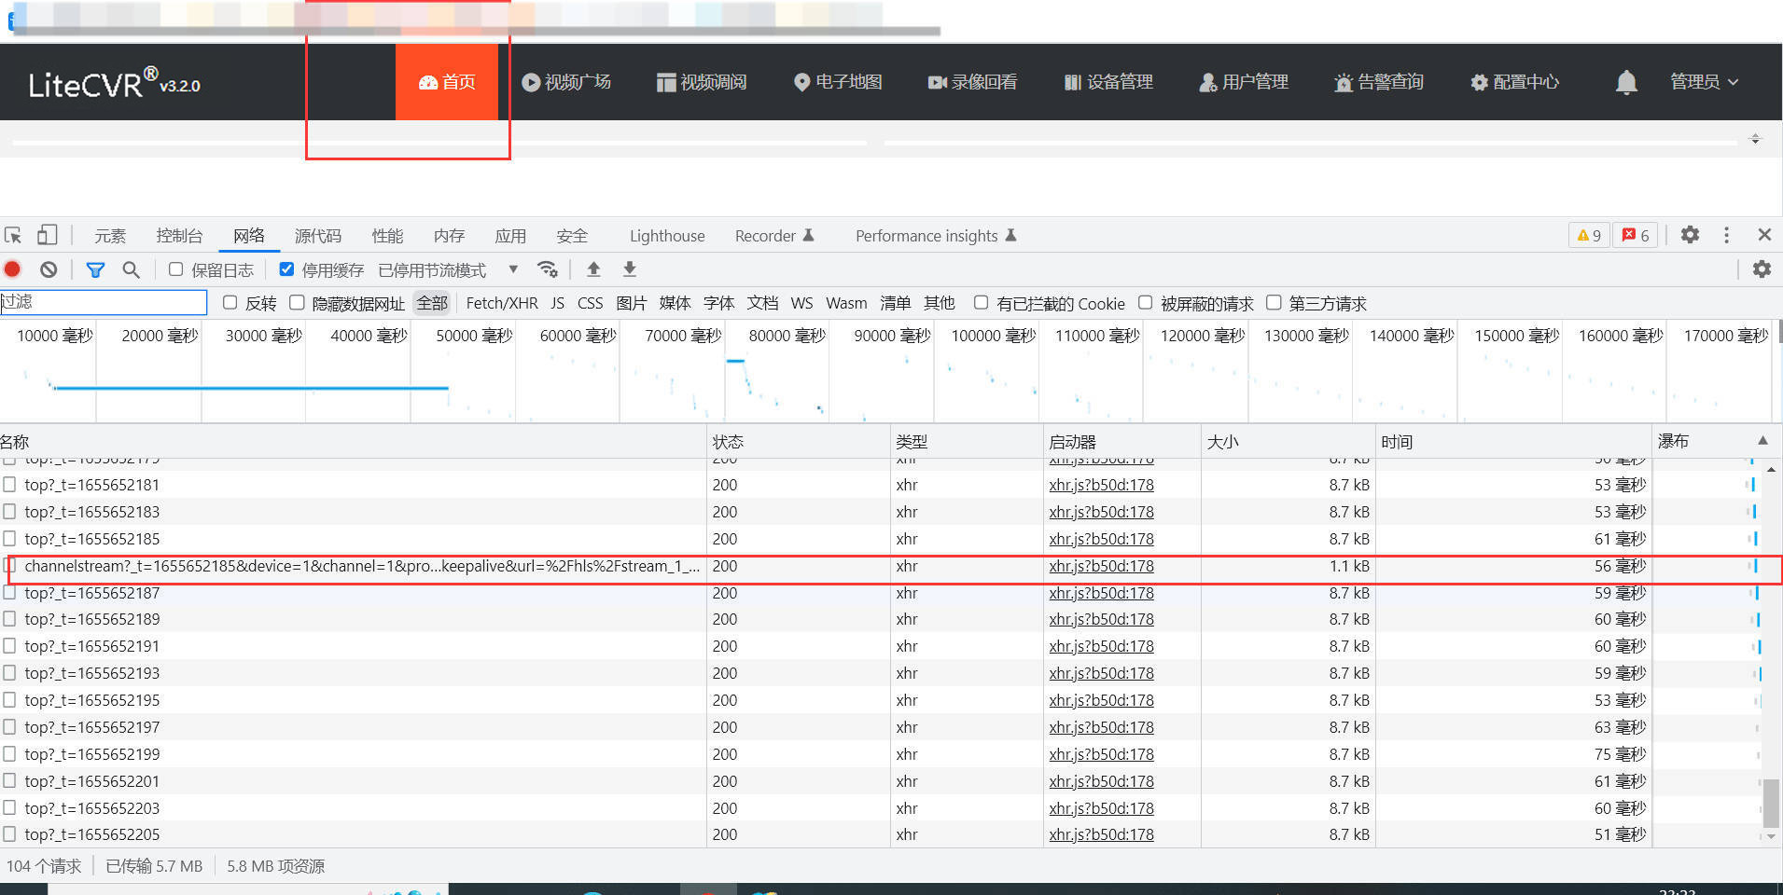The height and width of the screenshot is (895, 1783).
Task: Switch to the 元素 DevTools tab
Action: (110, 236)
